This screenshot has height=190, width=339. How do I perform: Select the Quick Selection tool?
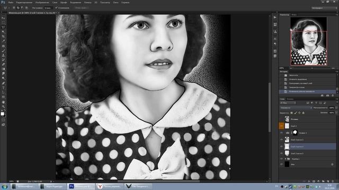pyautogui.click(x=3, y=32)
